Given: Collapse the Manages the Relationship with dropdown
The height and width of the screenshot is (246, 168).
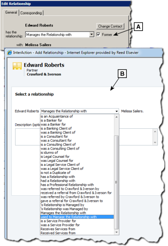Looking at the screenshot, I should click(116, 111).
